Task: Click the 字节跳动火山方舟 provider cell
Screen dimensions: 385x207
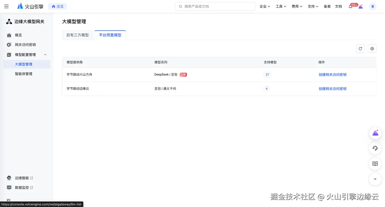Action: [79, 75]
